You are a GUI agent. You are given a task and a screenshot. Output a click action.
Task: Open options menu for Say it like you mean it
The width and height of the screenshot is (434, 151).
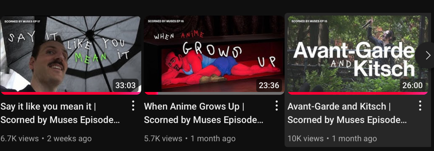pyautogui.click(x=133, y=106)
